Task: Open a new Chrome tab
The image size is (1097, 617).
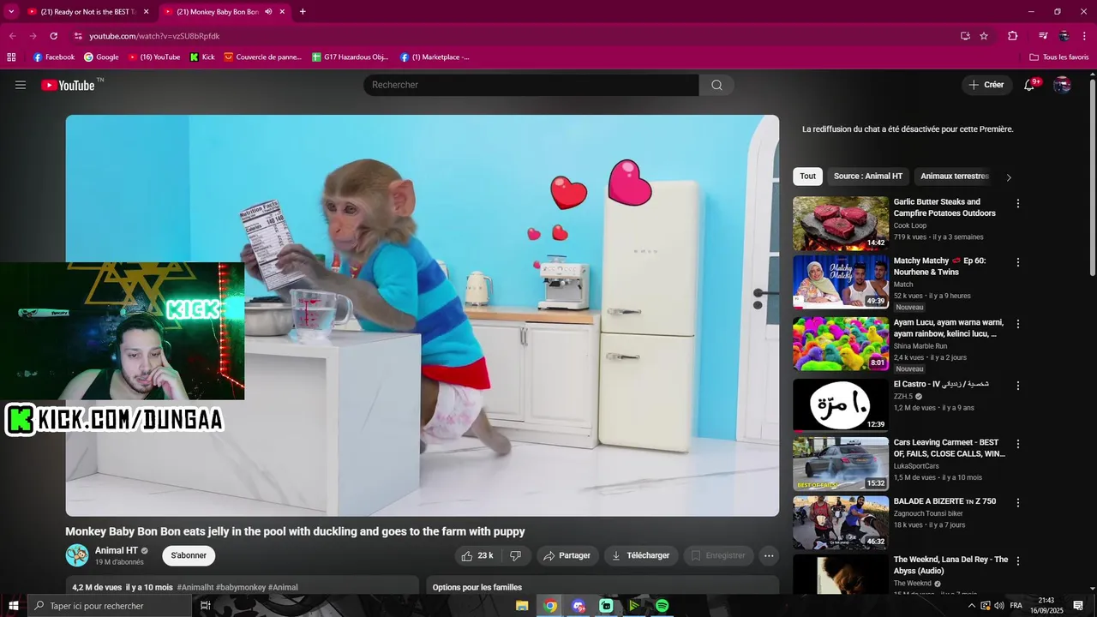Action: click(x=303, y=12)
